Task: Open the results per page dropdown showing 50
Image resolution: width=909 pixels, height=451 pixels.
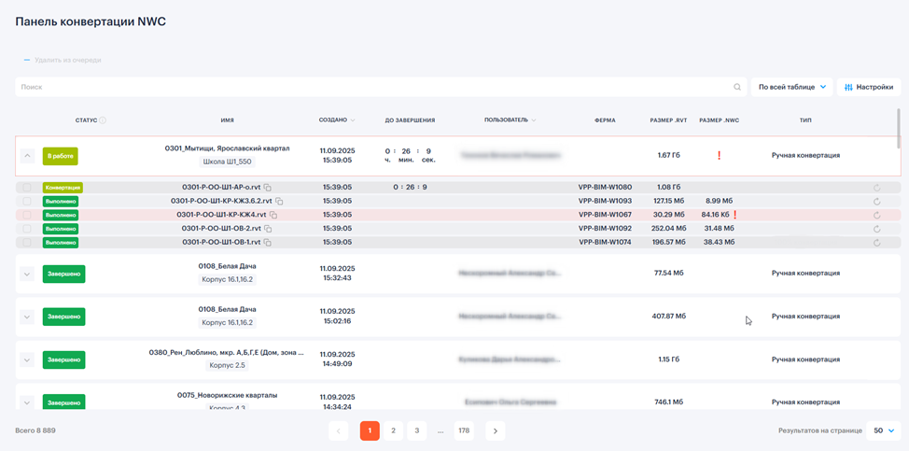Action: [x=884, y=430]
